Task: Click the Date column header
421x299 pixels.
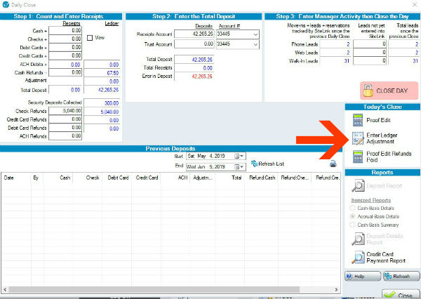Action: (x=15, y=178)
